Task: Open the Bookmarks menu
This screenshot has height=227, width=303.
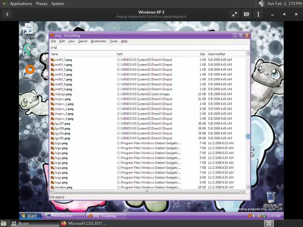Action: click(99, 41)
